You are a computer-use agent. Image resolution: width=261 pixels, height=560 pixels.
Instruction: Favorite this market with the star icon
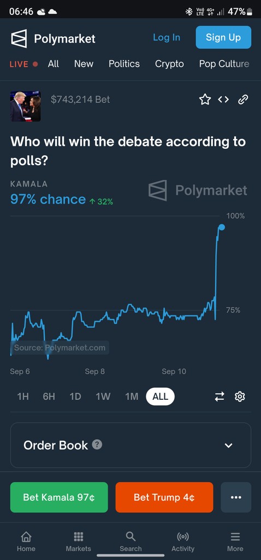(x=205, y=100)
